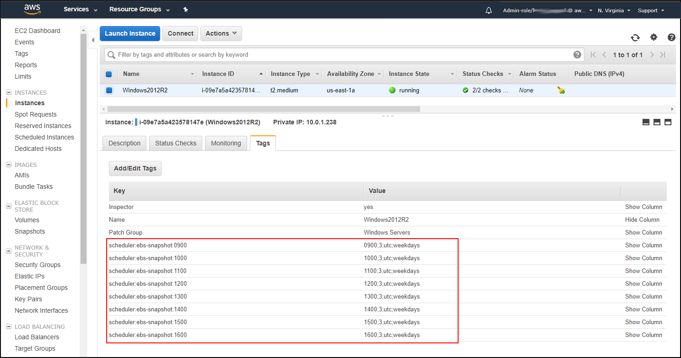Viewport: 681px width, 358px height.
Task: Open the Actions dropdown
Action: 221,33
